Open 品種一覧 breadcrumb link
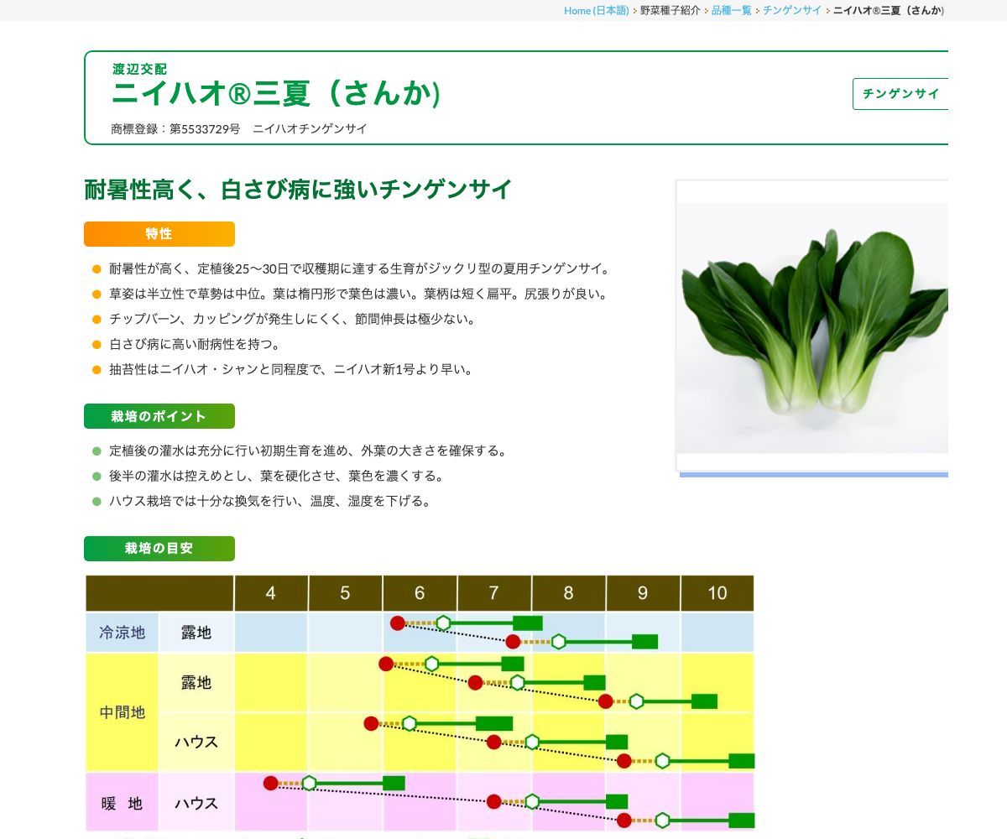Viewport: 1007px width, 839px height. [731, 10]
